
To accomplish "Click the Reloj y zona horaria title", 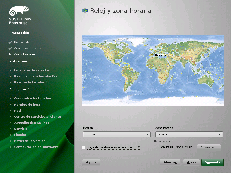I will (121, 11).
